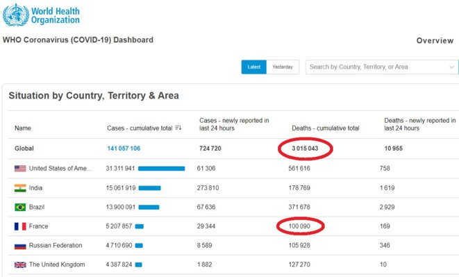This screenshot has width=459, height=277.
Task: Click Russia cumulative cases 4 710 690
Action: pos(119,245)
